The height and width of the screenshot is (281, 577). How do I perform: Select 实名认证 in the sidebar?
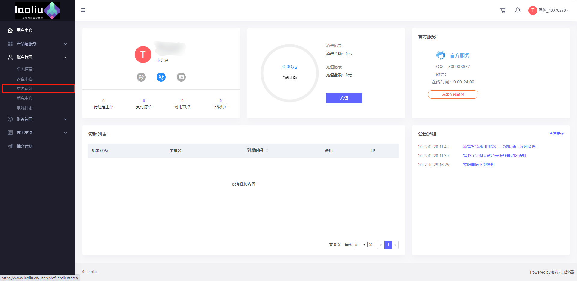(25, 89)
